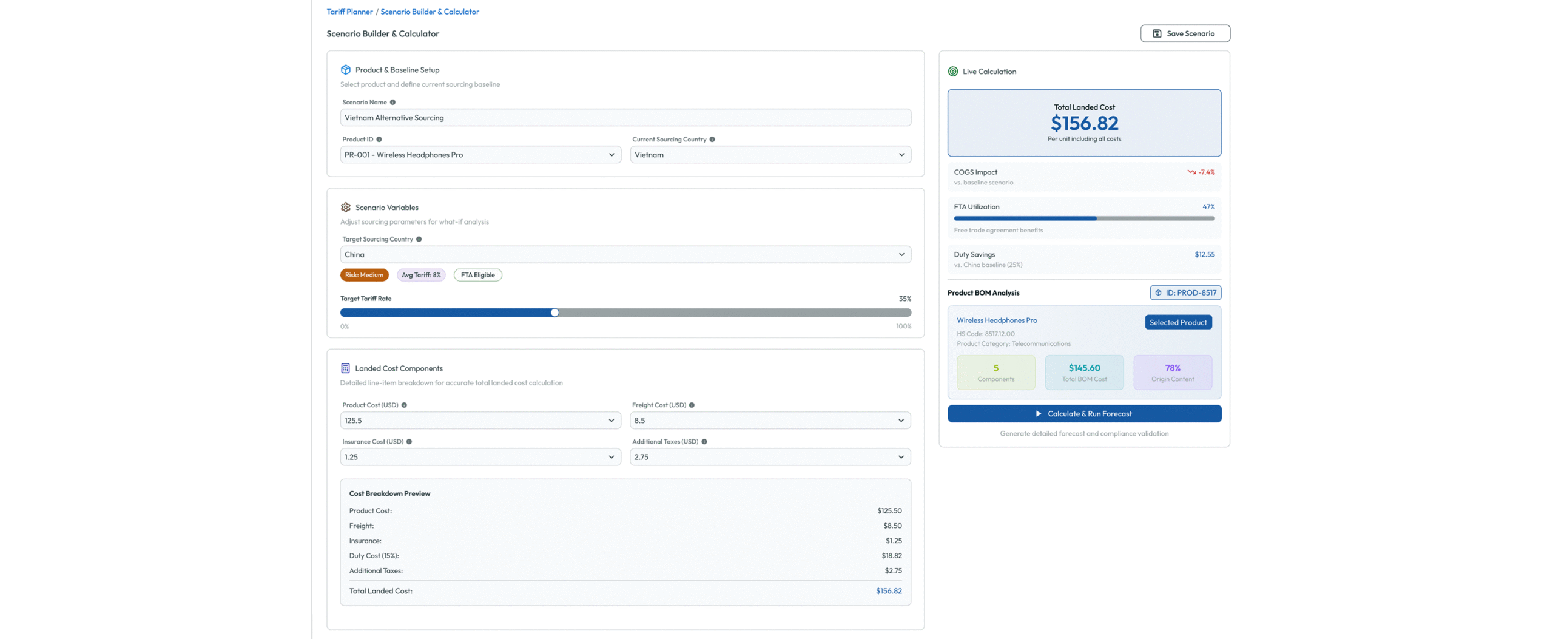Click the Additional Taxes info icon
The width and height of the screenshot is (1553, 639).
(704, 441)
